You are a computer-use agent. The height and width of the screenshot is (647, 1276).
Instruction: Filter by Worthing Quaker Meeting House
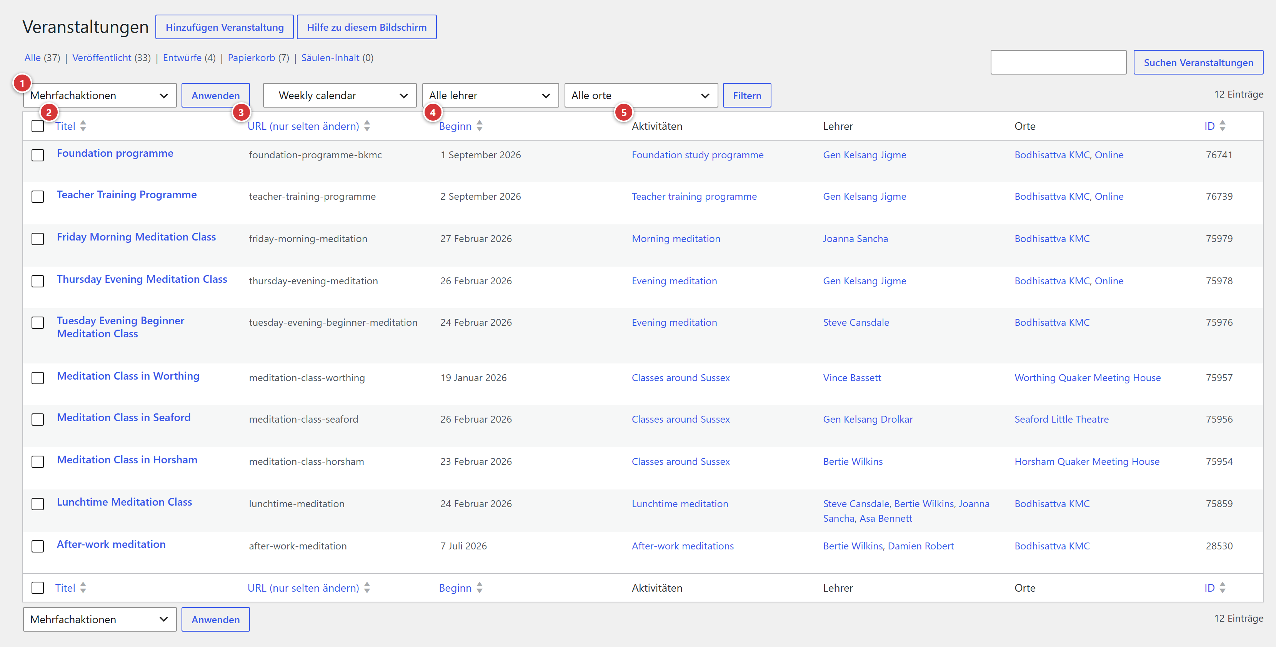[1087, 378]
